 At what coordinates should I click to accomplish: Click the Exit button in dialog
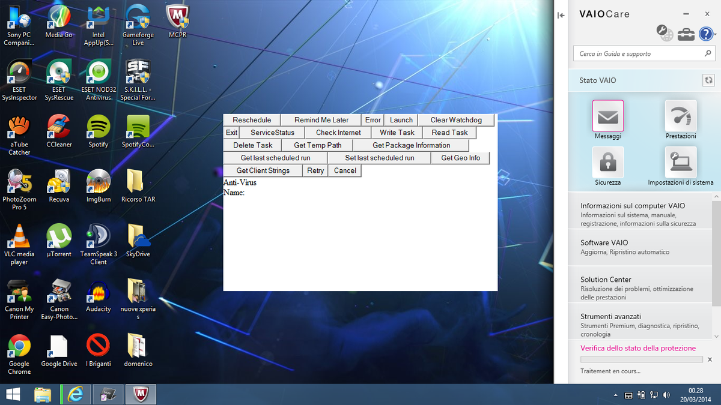231,133
